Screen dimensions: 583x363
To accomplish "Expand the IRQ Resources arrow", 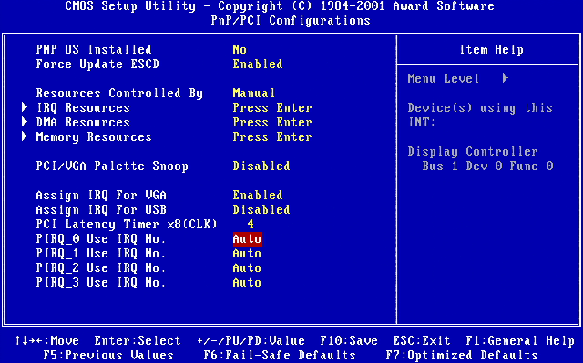I will click(25, 107).
